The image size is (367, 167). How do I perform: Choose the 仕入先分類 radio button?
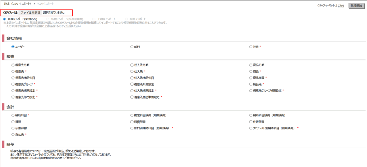[x=132, y=65]
